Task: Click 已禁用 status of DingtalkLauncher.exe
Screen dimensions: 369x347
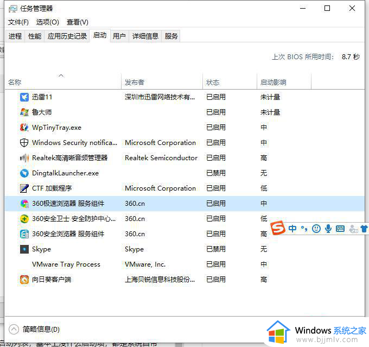Action: point(216,173)
